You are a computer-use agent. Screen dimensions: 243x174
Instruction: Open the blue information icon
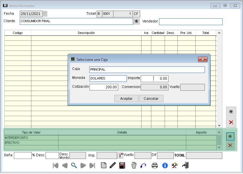point(165,165)
